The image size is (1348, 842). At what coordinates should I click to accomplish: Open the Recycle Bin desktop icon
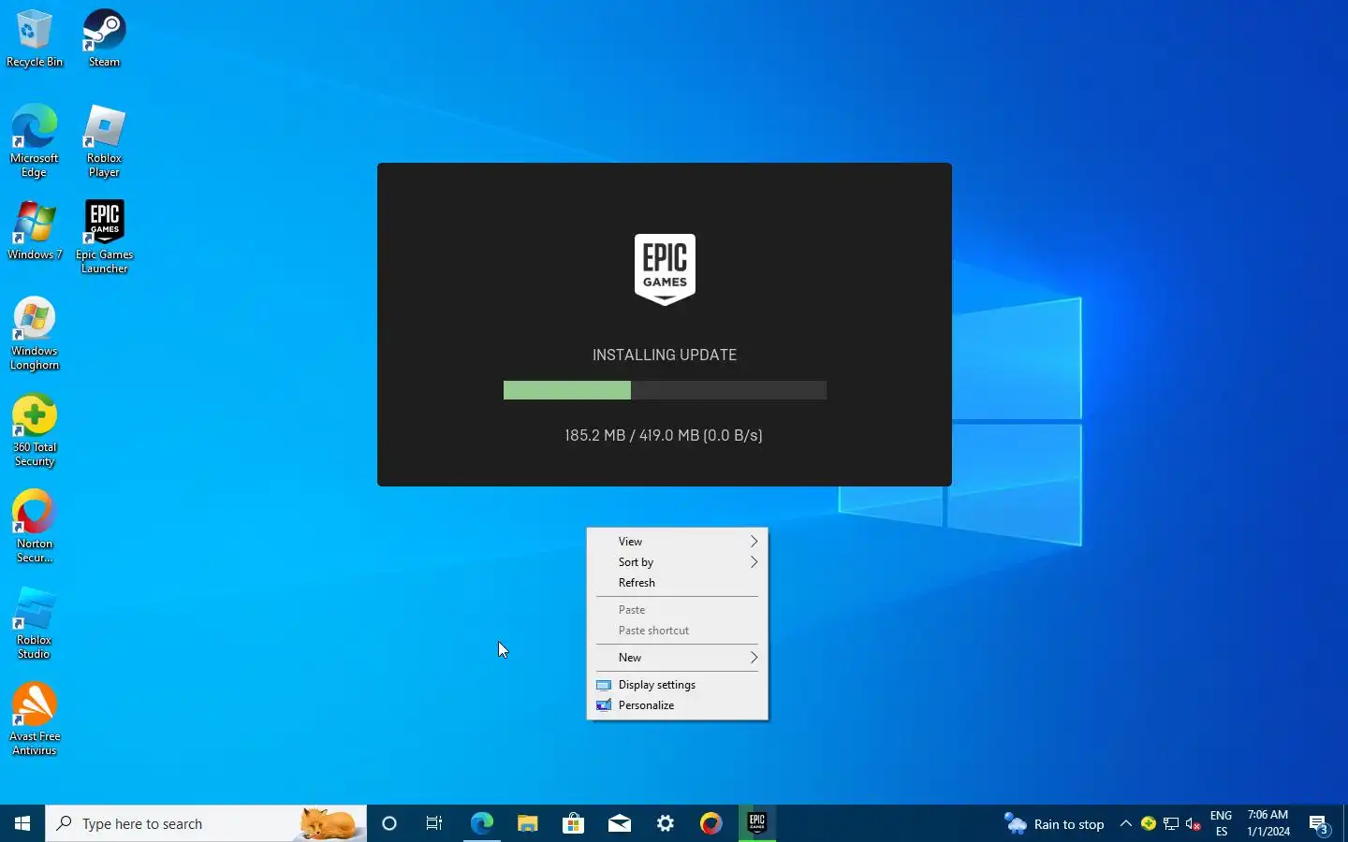point(35,38)
